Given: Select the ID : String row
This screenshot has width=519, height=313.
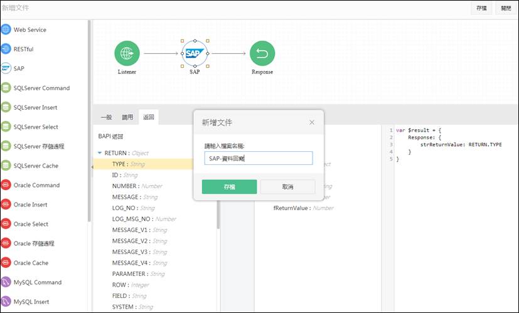Looking at the screenshot, I should click(124, 175).
